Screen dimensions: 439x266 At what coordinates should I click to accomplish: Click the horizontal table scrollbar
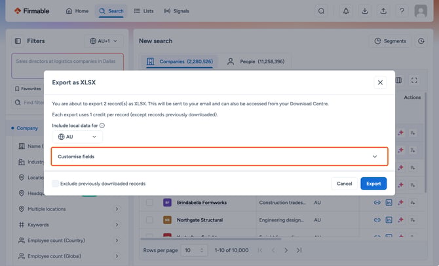[210, 239]
